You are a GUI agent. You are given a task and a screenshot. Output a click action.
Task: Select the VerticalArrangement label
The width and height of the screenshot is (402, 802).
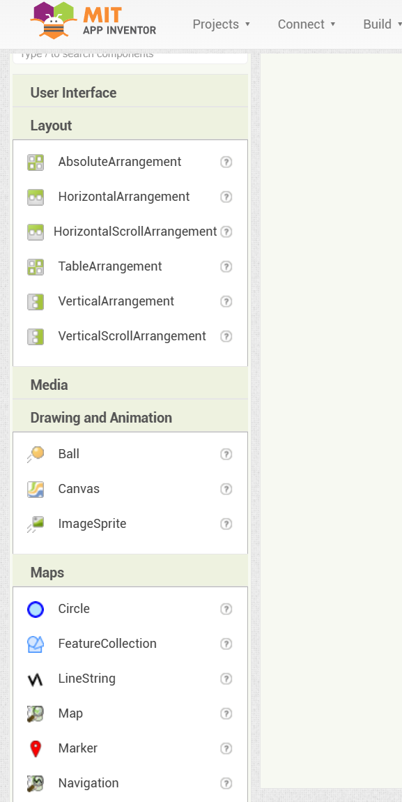point(116,301)
